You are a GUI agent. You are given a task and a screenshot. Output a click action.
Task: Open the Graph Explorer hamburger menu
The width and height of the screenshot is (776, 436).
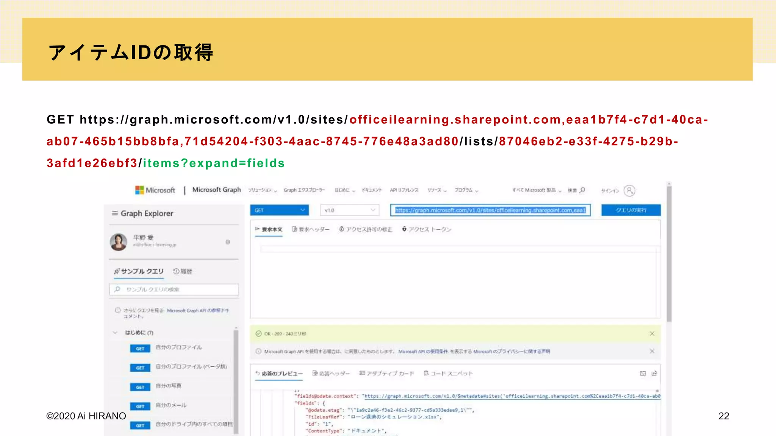tap(115, 213)
